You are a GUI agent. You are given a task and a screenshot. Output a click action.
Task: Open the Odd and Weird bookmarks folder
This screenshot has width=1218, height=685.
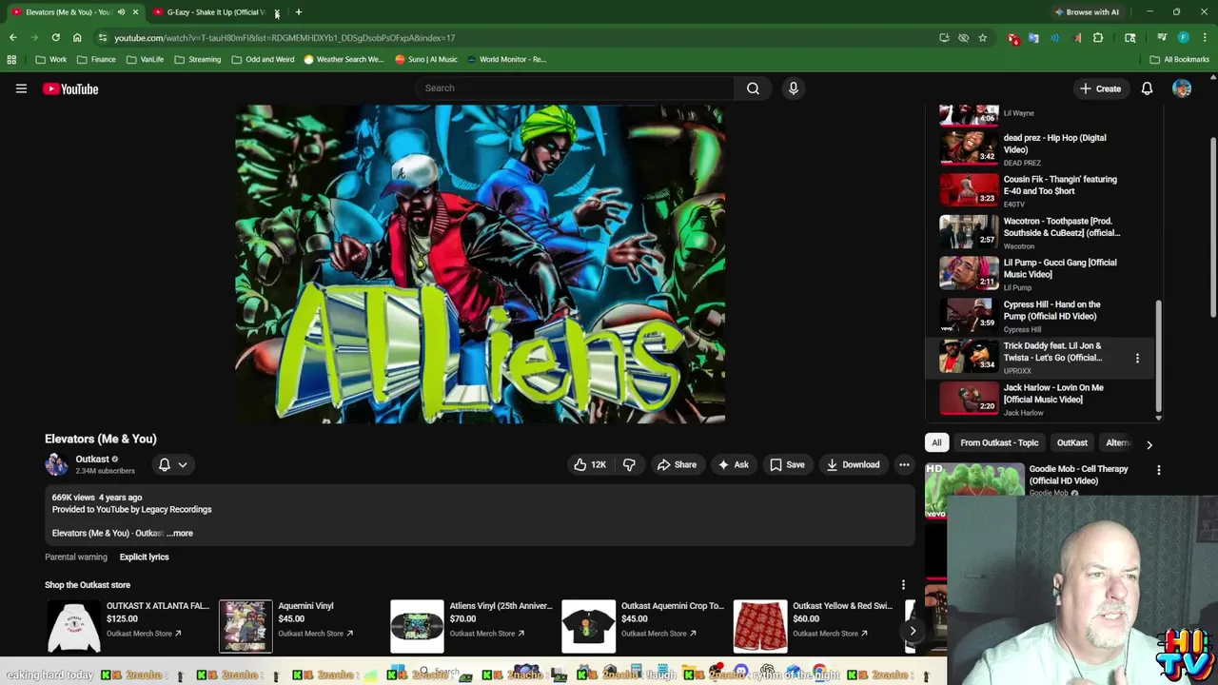click(263, 59)
